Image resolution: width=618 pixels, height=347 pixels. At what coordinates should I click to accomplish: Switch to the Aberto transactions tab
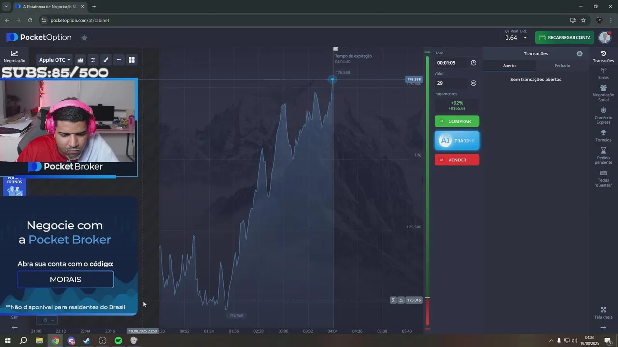tap(509, 66)
